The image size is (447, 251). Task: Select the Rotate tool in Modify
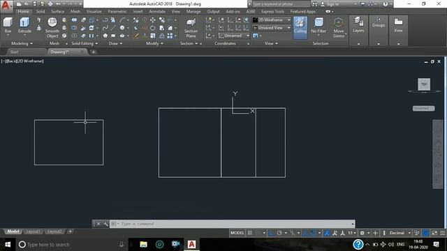click(152, 28)
